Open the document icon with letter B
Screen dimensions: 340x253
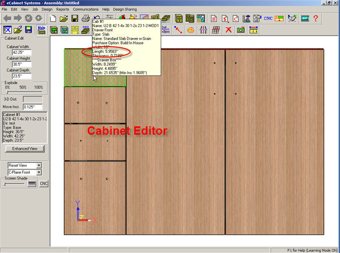click(x=214, y=19)
